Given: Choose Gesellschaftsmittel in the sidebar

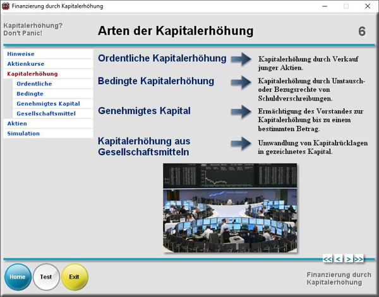Looking at the screenshot, I should pos(46,113).
